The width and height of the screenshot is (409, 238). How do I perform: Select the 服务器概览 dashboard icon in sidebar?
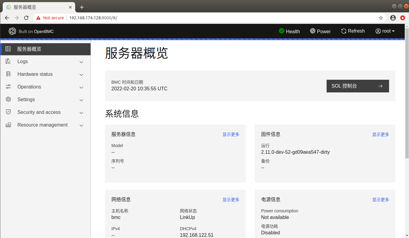(8, 49)
